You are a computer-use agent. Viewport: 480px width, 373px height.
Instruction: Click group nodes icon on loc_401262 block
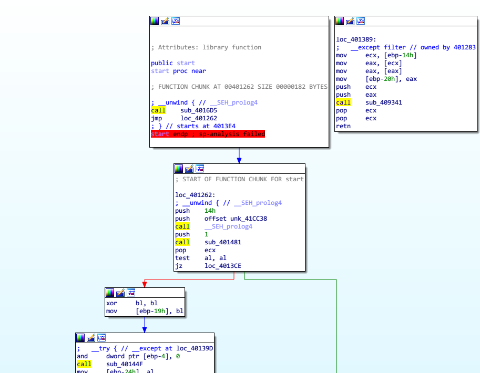[x=200, y=169]
